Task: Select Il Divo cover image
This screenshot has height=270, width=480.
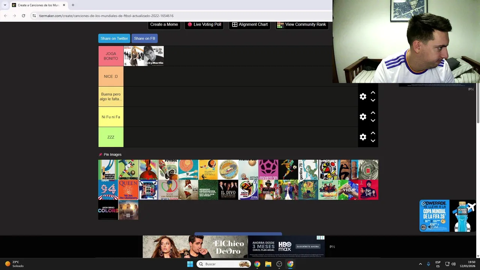Action: 228,190
